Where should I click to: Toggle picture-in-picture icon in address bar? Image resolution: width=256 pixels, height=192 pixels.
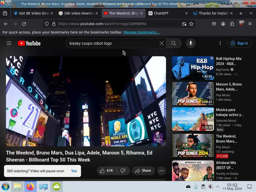point(184,24)
